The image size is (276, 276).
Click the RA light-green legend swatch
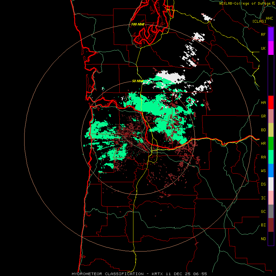[x=271, y=157]
